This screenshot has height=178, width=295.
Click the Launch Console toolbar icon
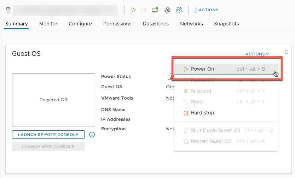tap(155, 10)
